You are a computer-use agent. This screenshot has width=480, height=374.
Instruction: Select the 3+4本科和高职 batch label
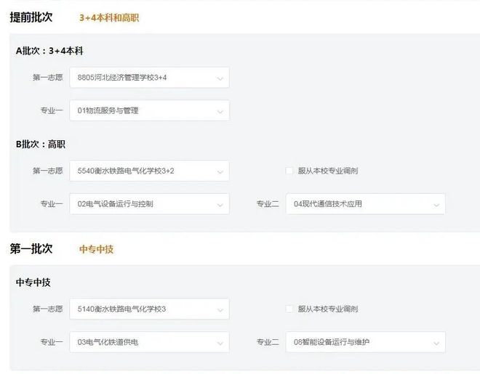(x=109, y=17)
